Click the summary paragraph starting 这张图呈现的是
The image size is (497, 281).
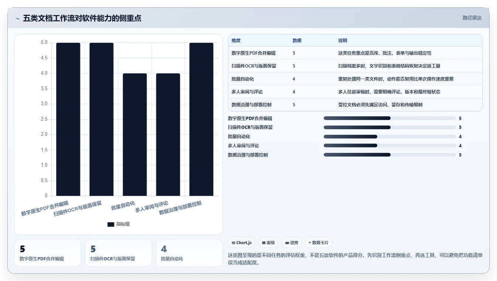(x=355, y=259)
